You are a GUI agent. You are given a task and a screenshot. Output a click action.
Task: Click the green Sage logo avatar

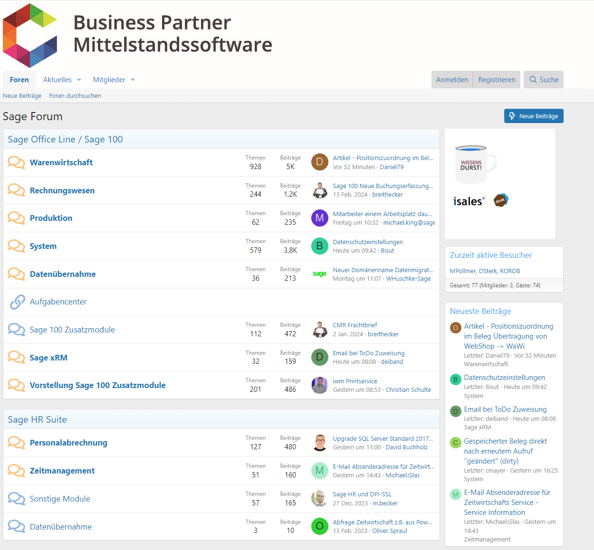[x=319, y=274]
